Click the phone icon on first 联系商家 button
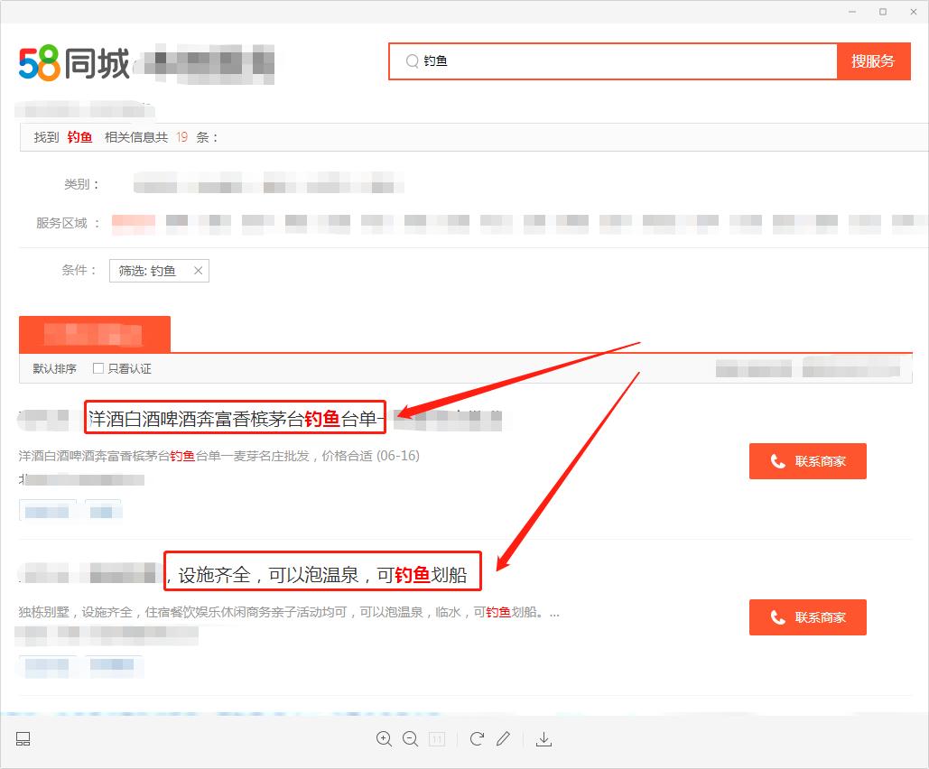The image size is (929, 769). (776, 461)
